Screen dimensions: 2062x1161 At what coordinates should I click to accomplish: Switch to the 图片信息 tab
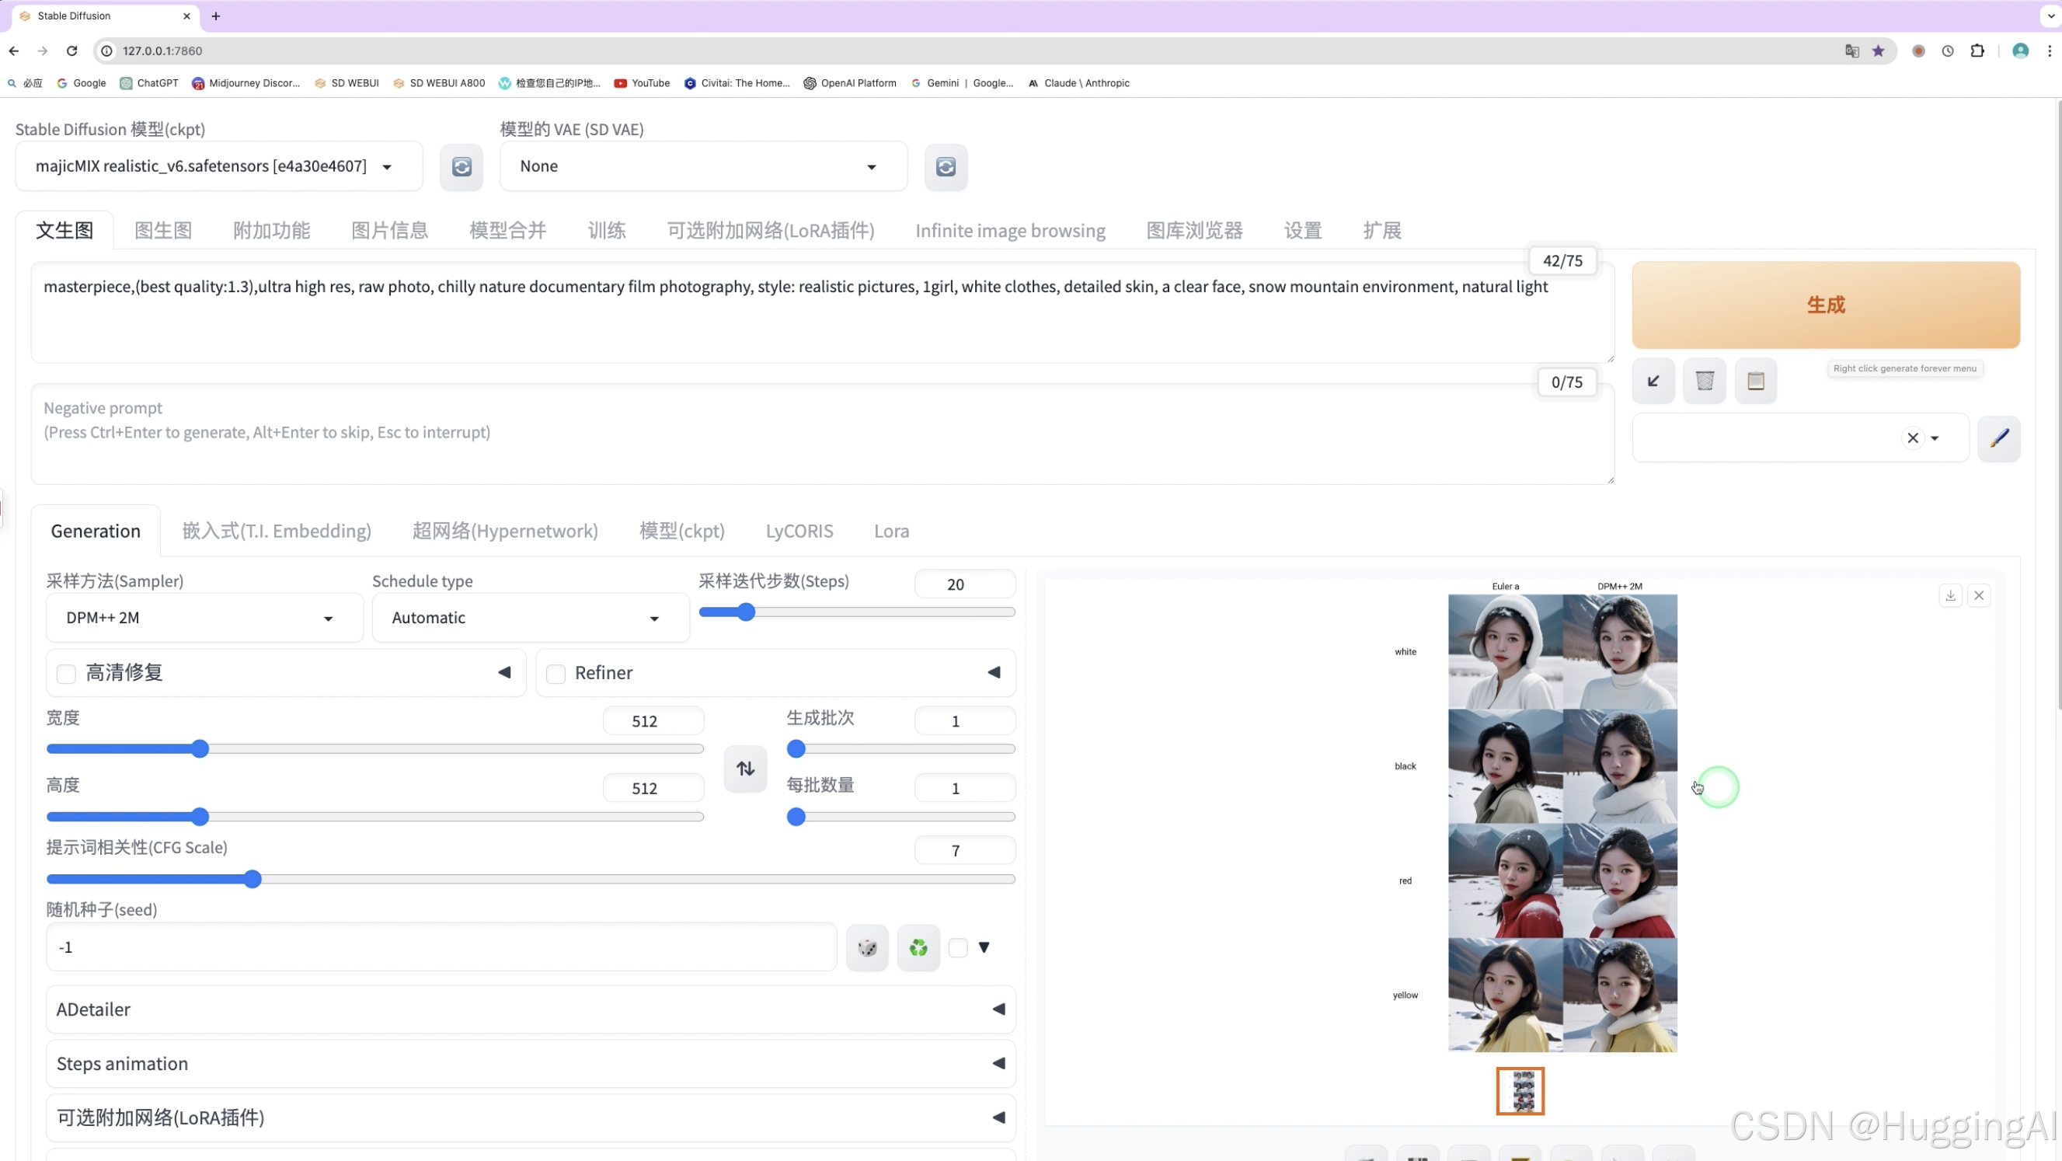tap(390, 231)
